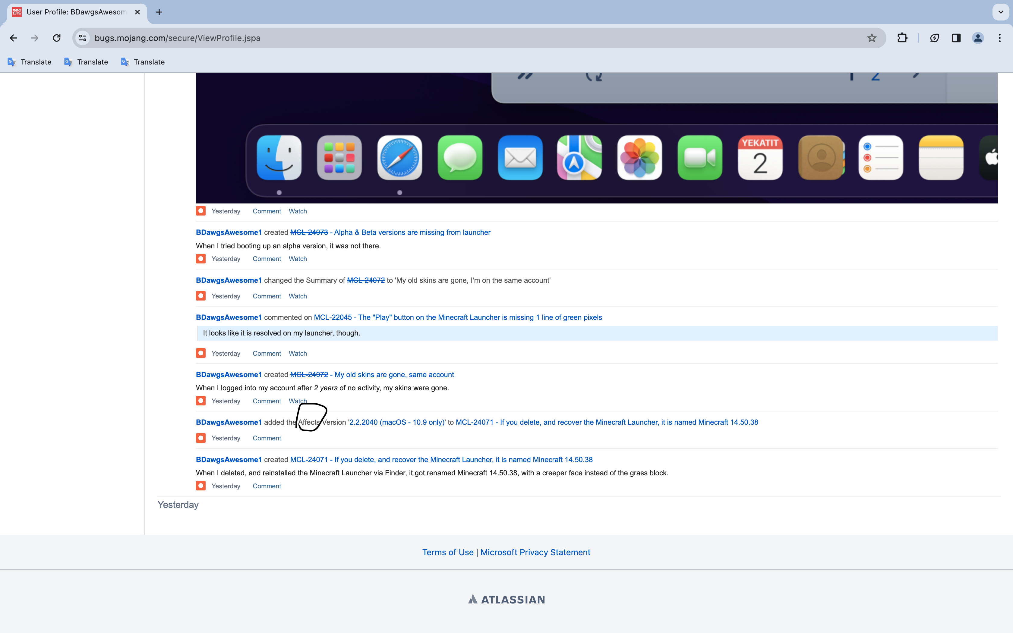Expand the tab search dropdown arrow
This screenshot has width=1013, height=633.
[x=1000, y=12]
